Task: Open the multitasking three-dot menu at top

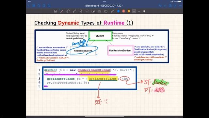Action: click(104, 1)
